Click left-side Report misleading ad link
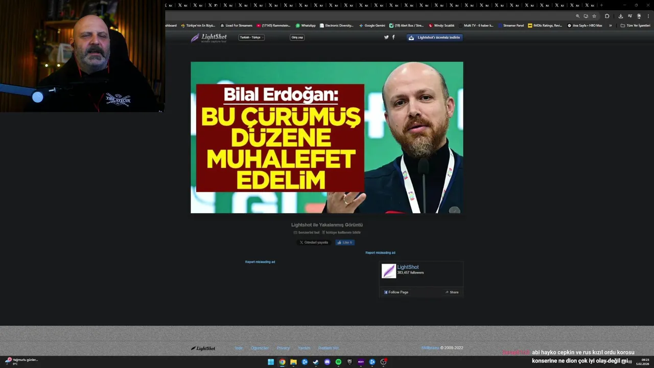Screen dimensions: 654x368 (260, 262)
